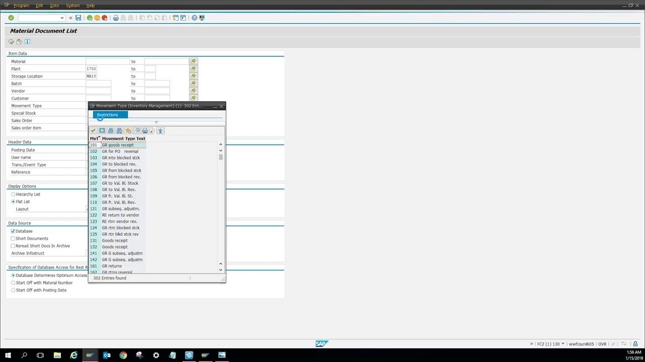Select Start Off with Posting Date option
Image resolution: width=645 pixels, height=362 pixels.
(x=13, y=290)
